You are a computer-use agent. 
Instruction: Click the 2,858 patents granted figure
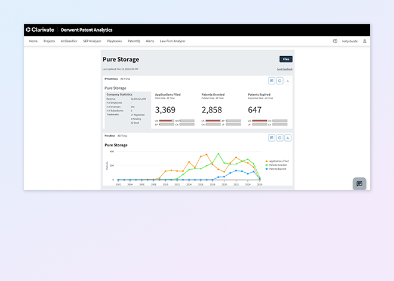coord(211,110)
